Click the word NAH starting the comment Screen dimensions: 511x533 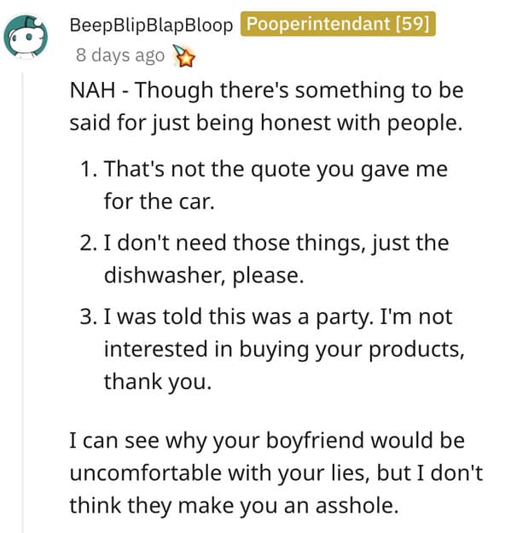(92, 90)
